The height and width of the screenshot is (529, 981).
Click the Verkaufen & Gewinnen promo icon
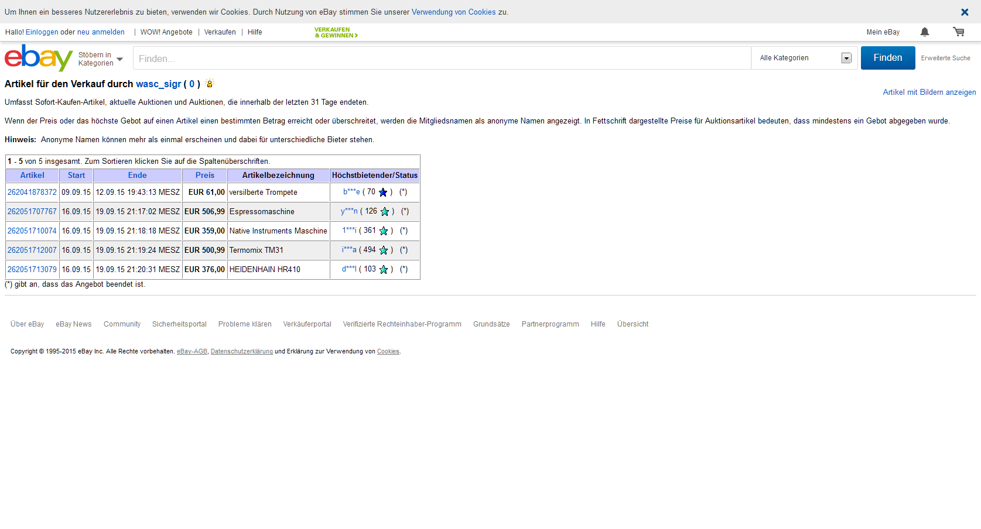point(336,32)
